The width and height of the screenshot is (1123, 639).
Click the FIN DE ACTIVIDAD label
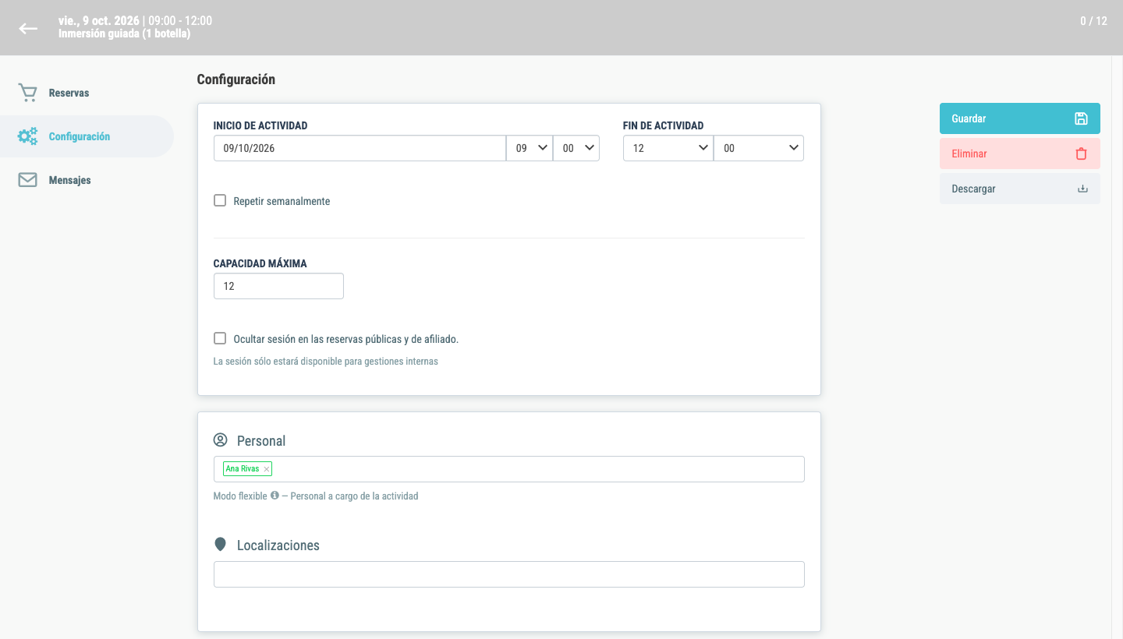pos(664,125)
